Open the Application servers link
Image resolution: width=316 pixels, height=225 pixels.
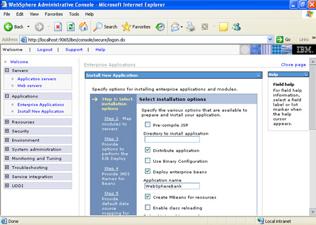(x=37, y=79)
